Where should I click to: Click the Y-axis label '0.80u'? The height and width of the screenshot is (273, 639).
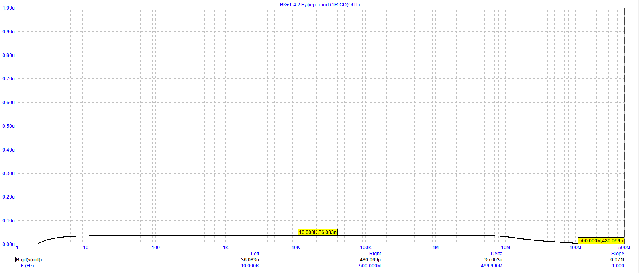click(x=8, y=55)
